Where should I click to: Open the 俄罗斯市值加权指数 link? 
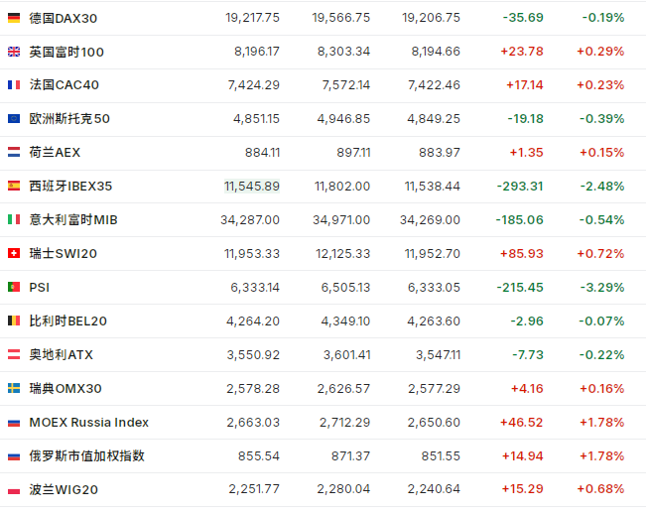[86, 456]
